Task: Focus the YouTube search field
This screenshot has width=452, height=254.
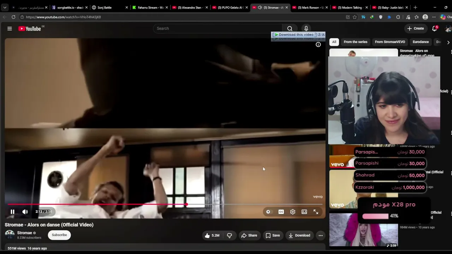Action: pos(218,29)
